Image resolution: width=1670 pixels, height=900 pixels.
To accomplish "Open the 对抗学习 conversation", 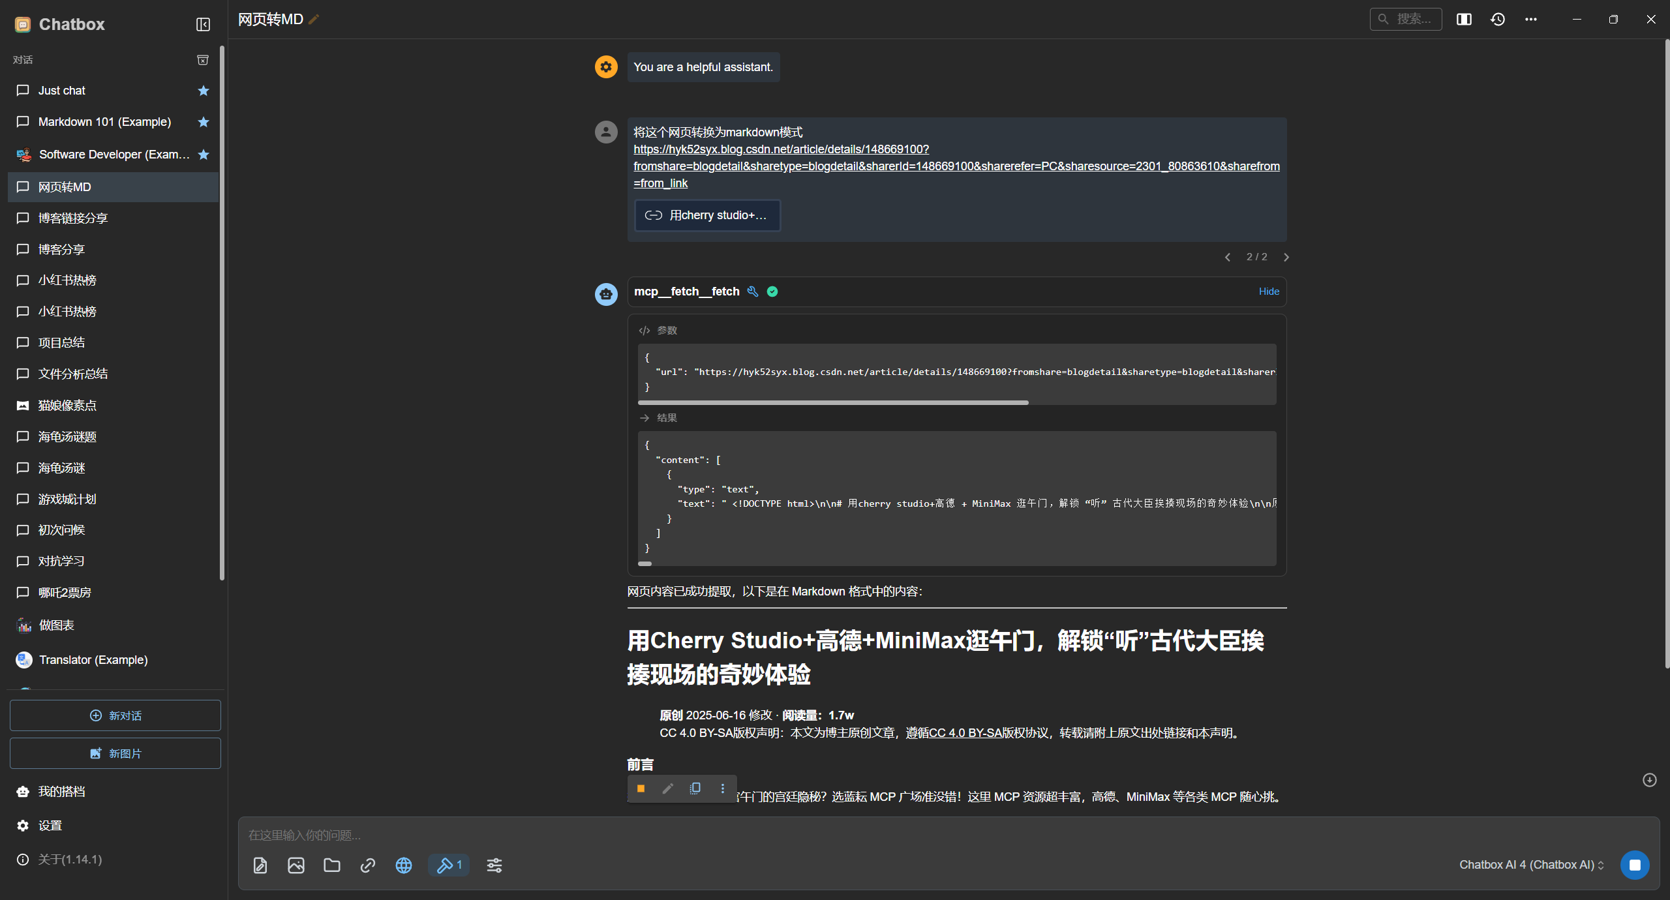I will (114, 562).
